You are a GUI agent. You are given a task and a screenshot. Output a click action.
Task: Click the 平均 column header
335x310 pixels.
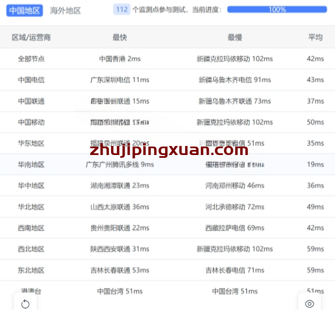coord(315,37)
